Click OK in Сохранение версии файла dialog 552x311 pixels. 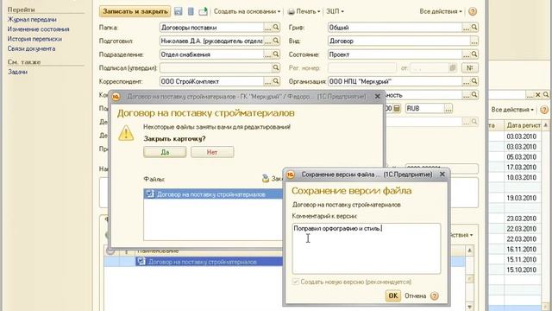coord(393,295)
